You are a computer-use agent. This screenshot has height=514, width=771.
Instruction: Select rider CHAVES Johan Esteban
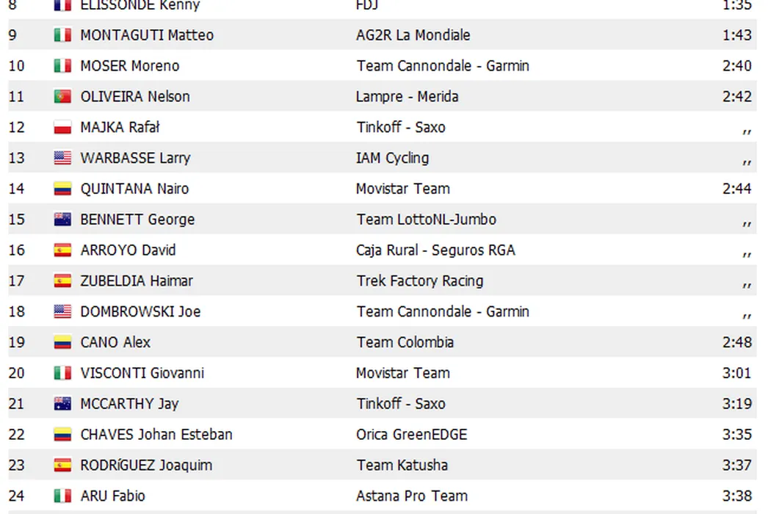(x=156, y=435)
